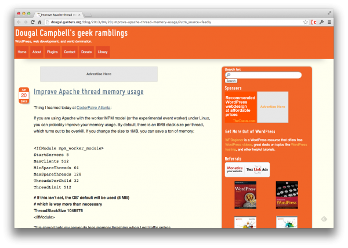Click the Get More Out of WordPress heading
Screen dimensions: 348x248
coord(250,132)
